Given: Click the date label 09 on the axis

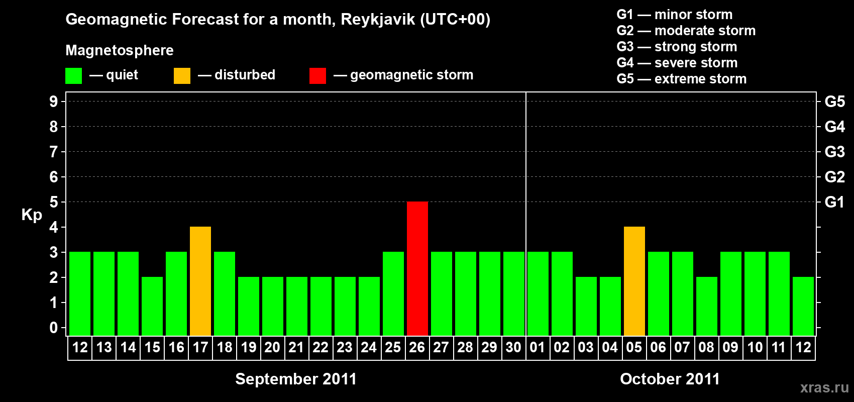Looking at the screenshot, I should click(730, 347).
